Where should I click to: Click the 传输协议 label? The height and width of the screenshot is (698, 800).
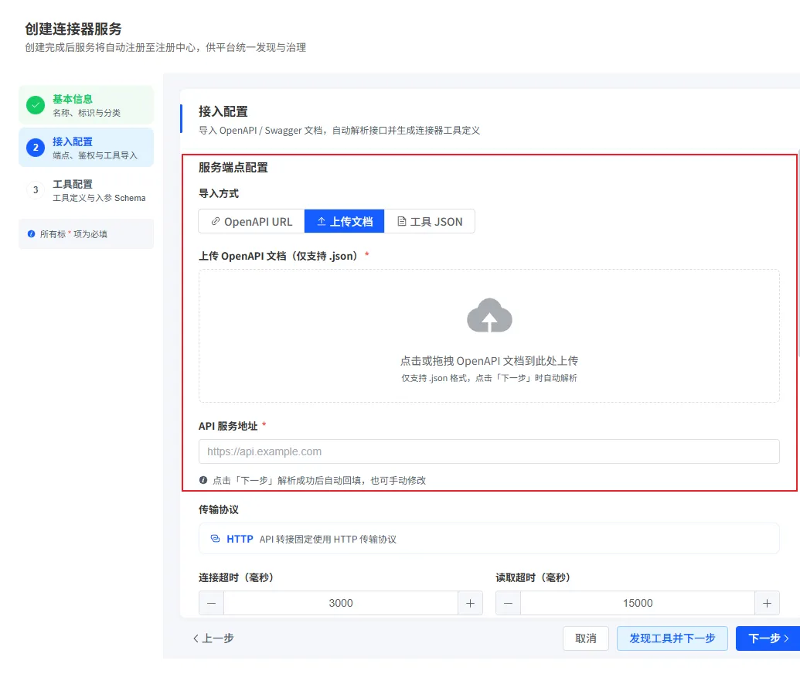[219, 509]
